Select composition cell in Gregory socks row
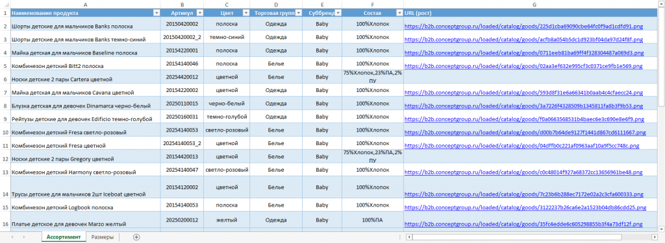The image size is (665, 243). click(x=372, y=157)
